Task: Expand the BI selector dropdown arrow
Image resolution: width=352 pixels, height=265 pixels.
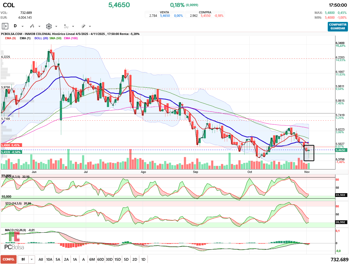Action: point(32,259)
